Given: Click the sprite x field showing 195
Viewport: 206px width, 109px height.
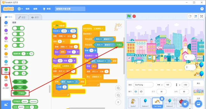Looking at the screenshot, I should 168,85.
